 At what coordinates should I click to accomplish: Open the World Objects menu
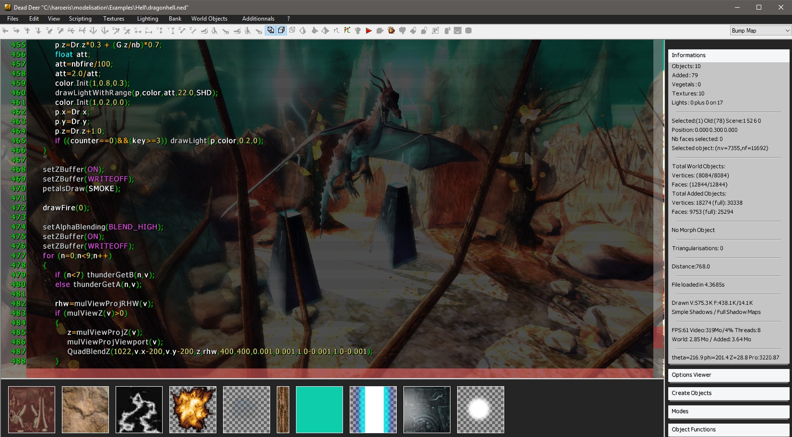pyautogui.click(x=209, y=19)
